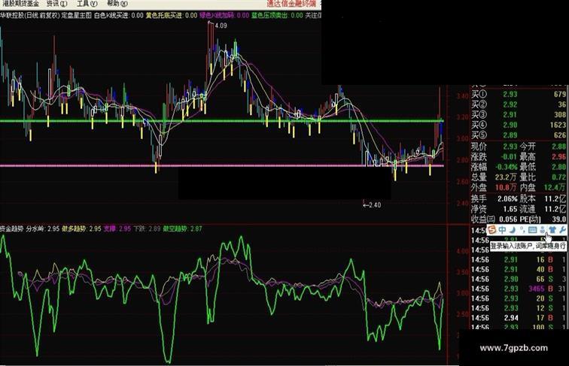Click the PE(动) value 39.0

click(558, 219)
